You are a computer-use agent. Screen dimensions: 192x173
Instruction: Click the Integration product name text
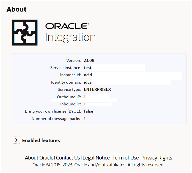(x=70, y=37)
